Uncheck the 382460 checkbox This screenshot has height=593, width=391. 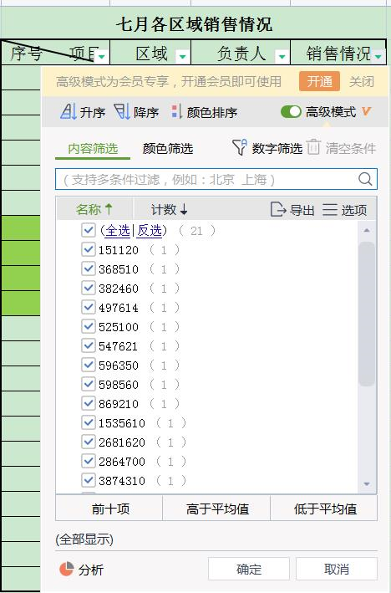click(89, 289)
